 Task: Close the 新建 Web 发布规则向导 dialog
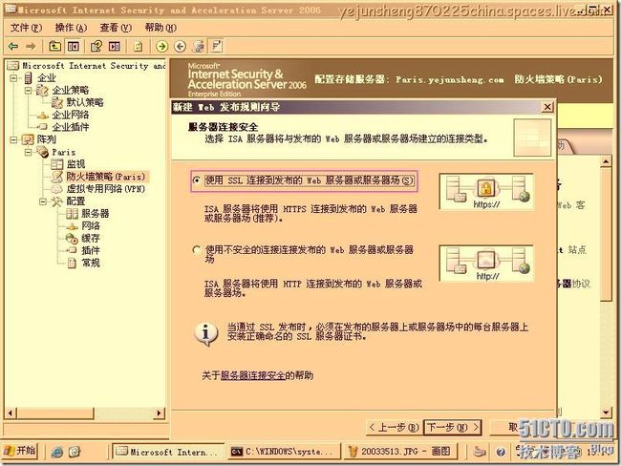pos(547,107)
